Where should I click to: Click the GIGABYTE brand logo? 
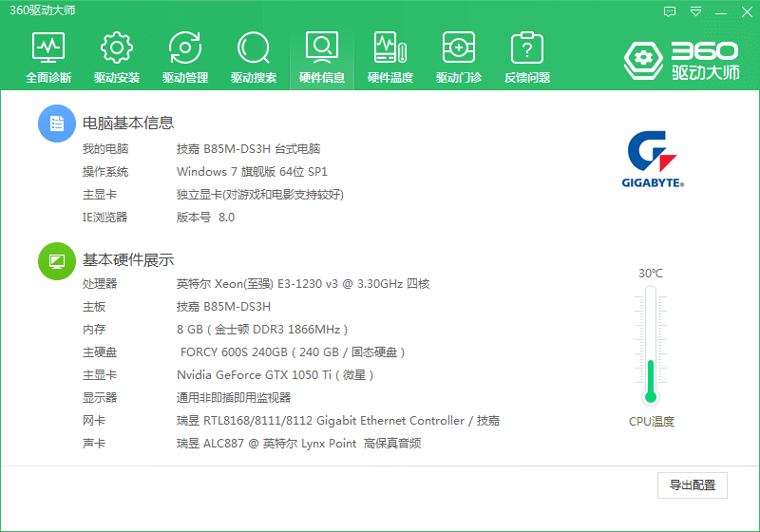click(652, 159)
